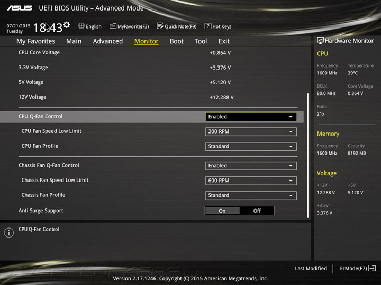Click the +12.288 V value in the list
The height and width of the screenshot is (285, 381).
(222, 98)
